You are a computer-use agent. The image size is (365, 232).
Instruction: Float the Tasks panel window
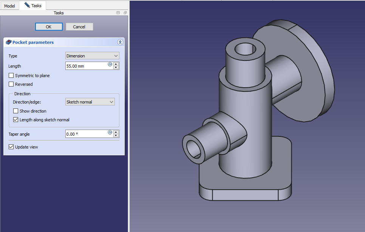point(125,13)
